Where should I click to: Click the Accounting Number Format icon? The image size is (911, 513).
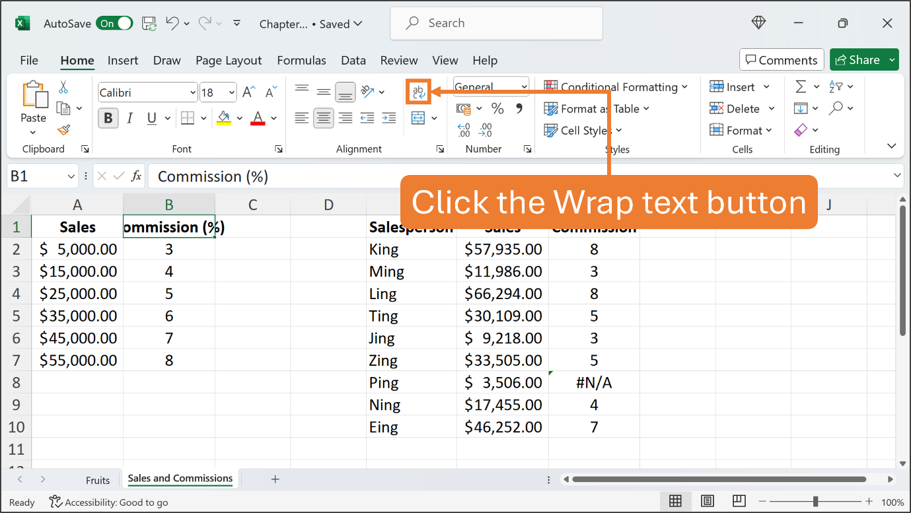(464, 108)
